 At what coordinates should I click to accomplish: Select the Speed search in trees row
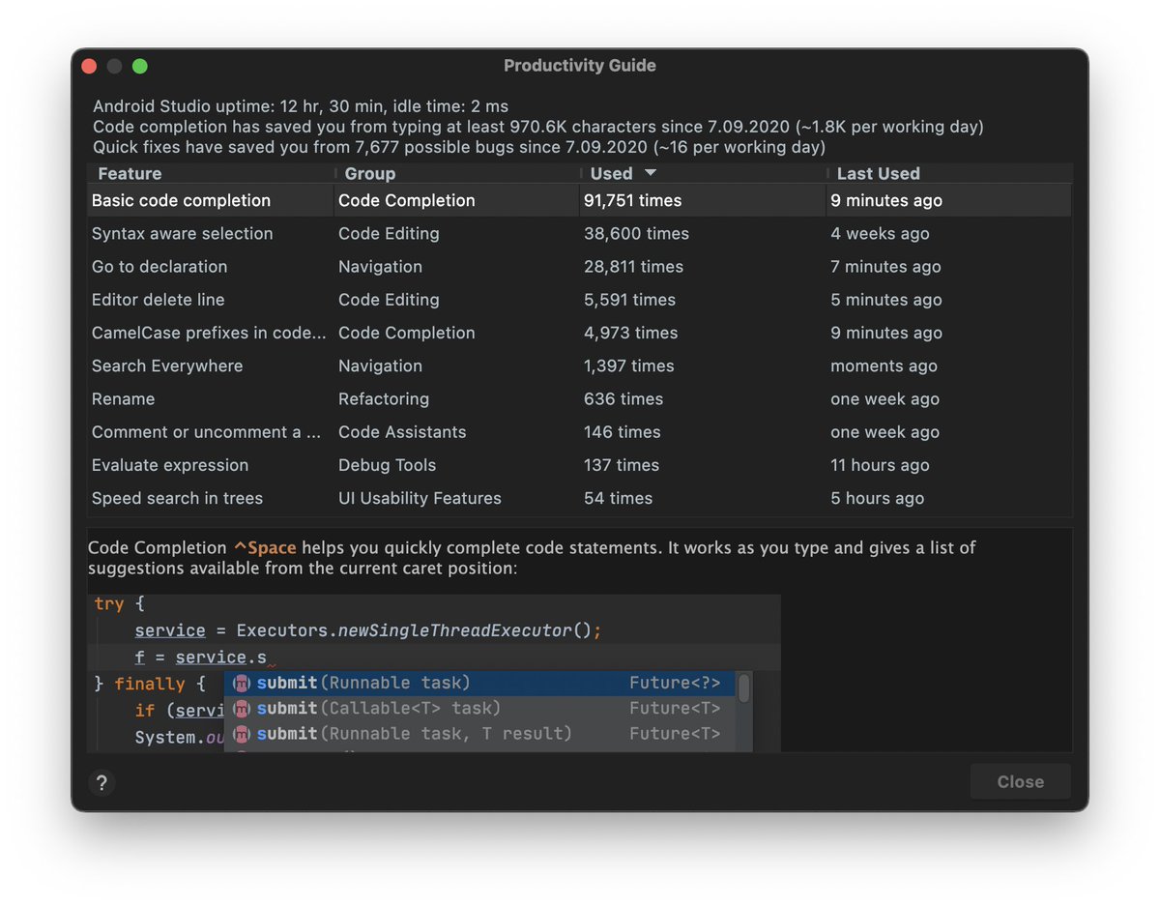click(x=580, y=498)
